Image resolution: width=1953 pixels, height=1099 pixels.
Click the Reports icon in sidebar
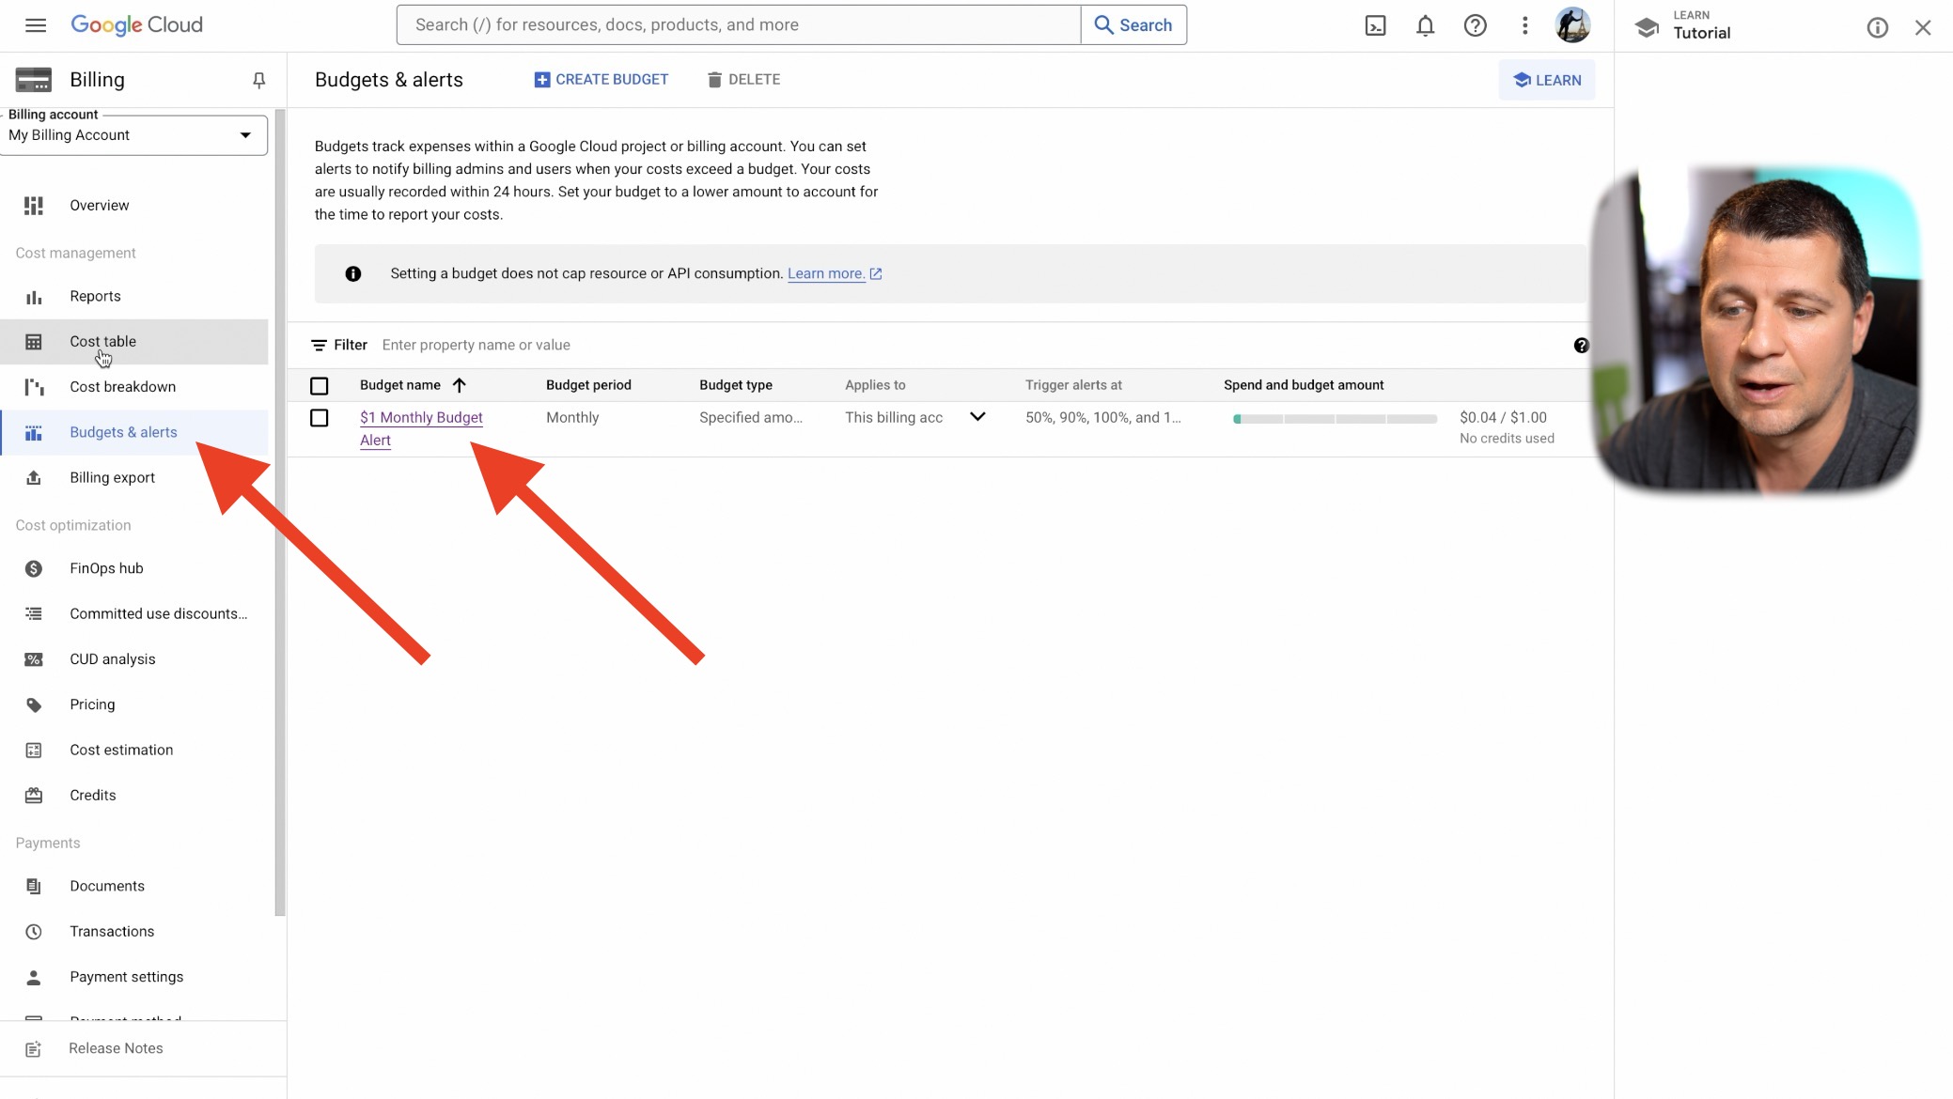34,295
